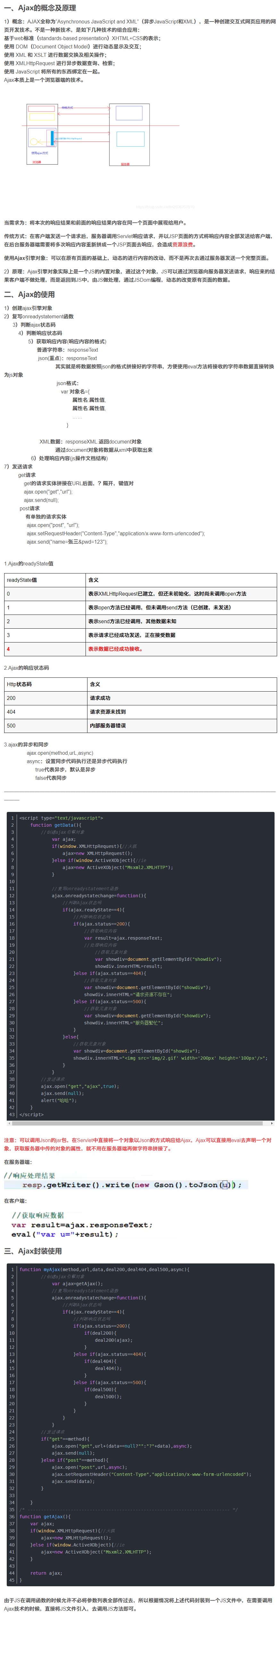Click the red cell 表示数据已经成功接收。
The height and width of the screenshot is (1662, 280).
tap(182, 649)
